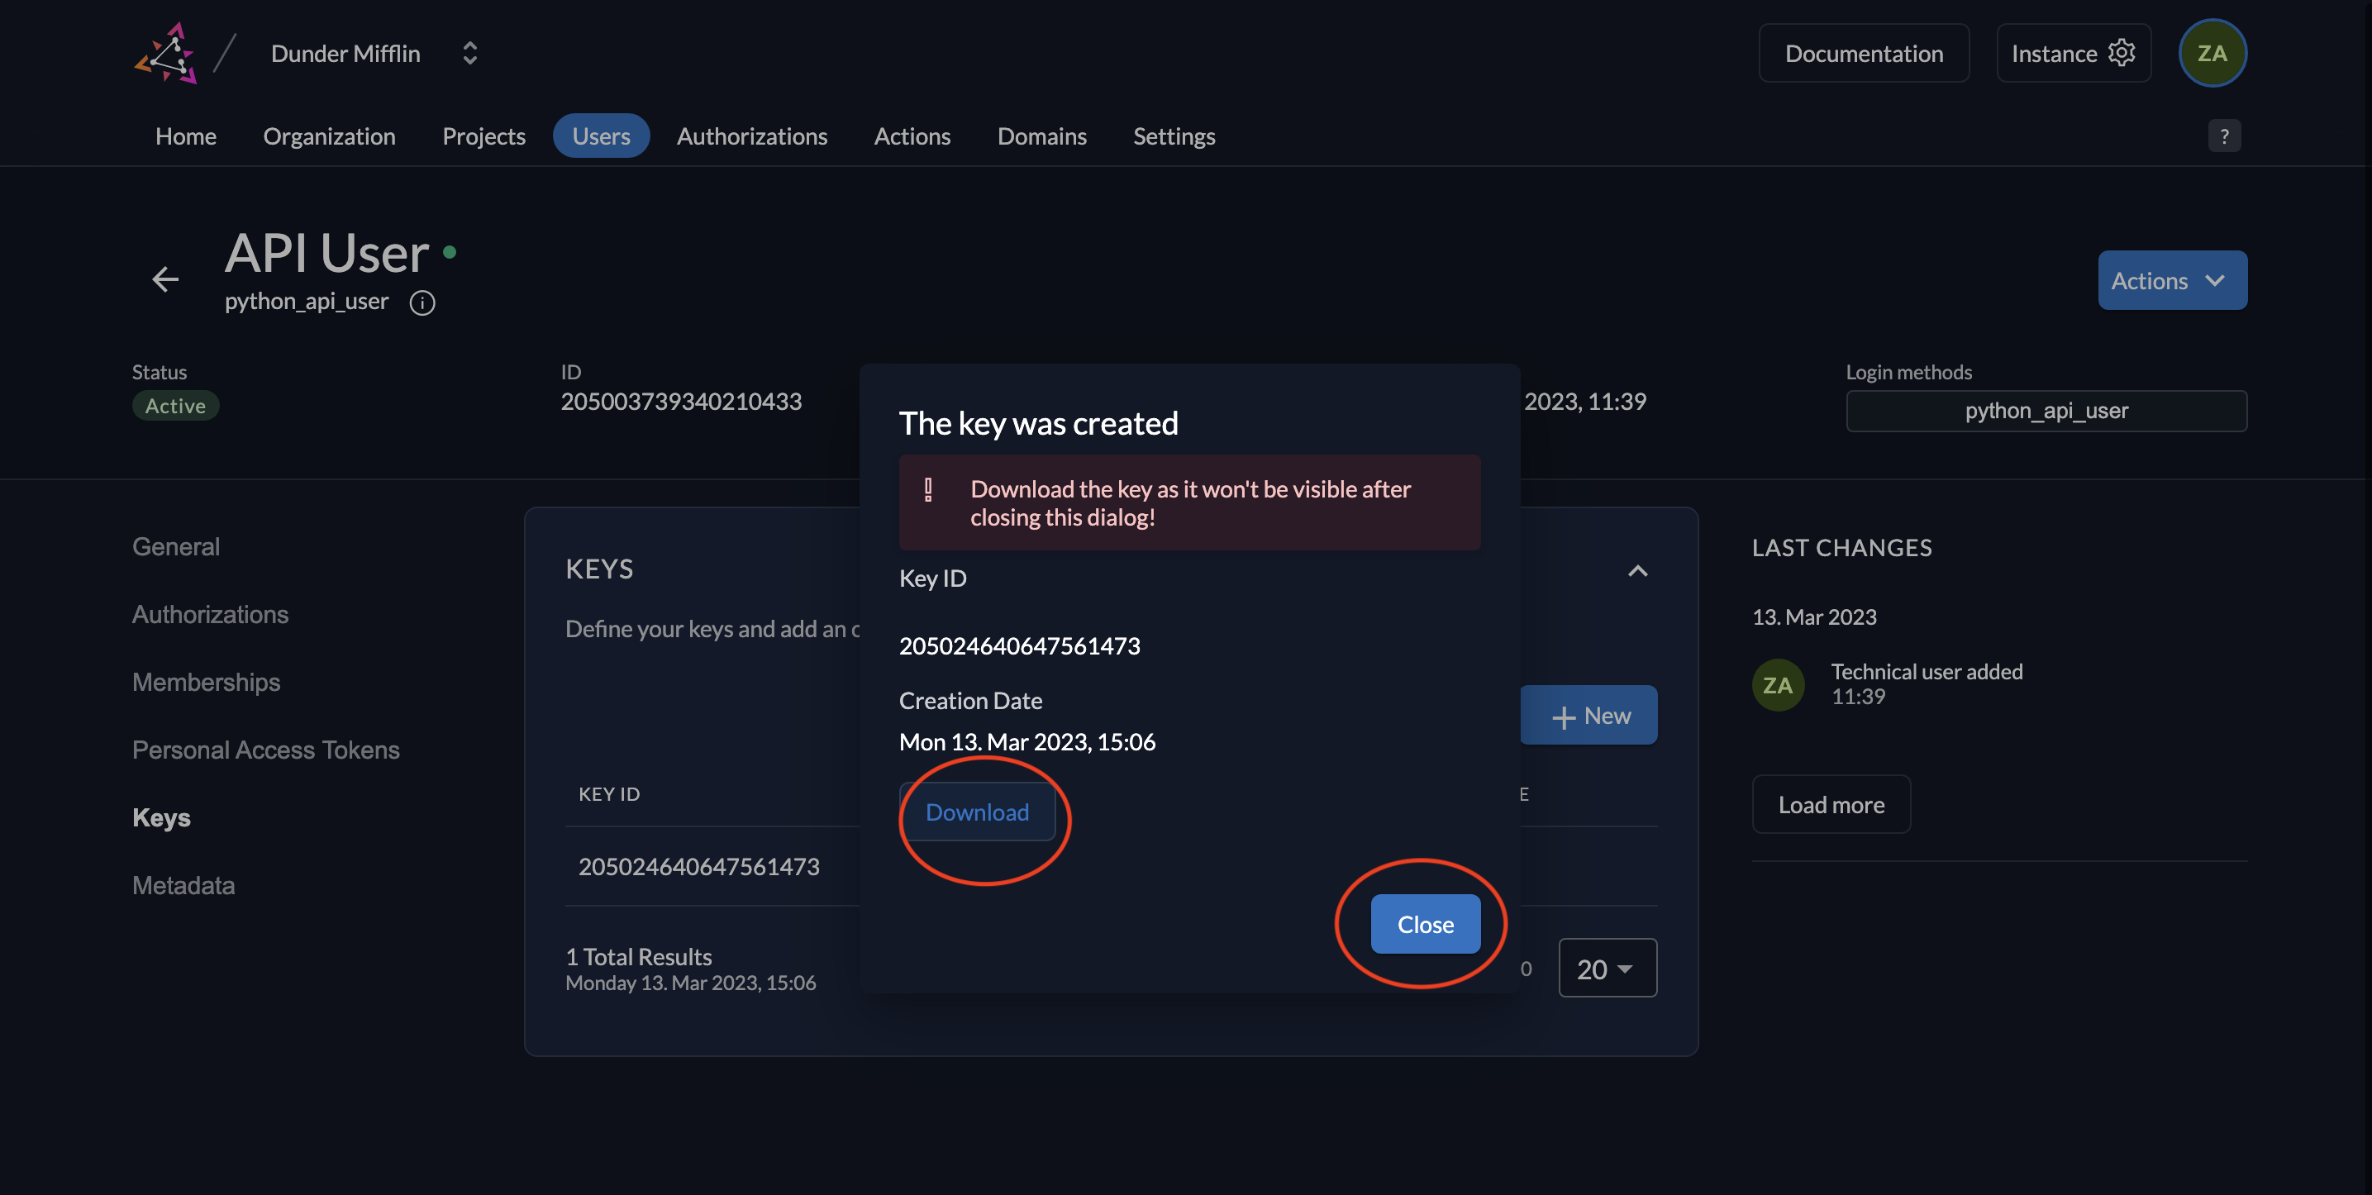
Task: Download the newly created API key
Action: click(x=977, y=811)
